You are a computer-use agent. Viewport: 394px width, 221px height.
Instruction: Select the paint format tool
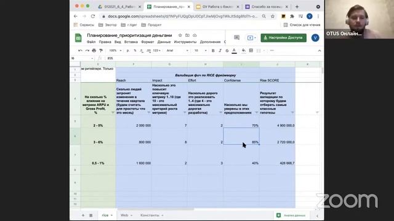pos(101,50)
